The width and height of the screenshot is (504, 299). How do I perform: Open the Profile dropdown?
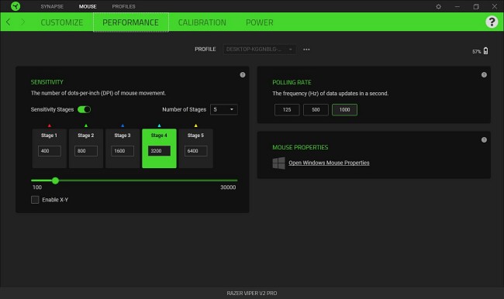259,49
